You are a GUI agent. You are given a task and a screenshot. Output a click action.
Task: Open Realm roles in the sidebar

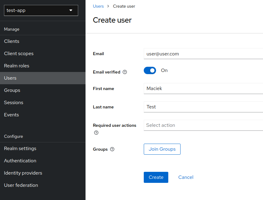pyautogui.click(x=17, y=66)
